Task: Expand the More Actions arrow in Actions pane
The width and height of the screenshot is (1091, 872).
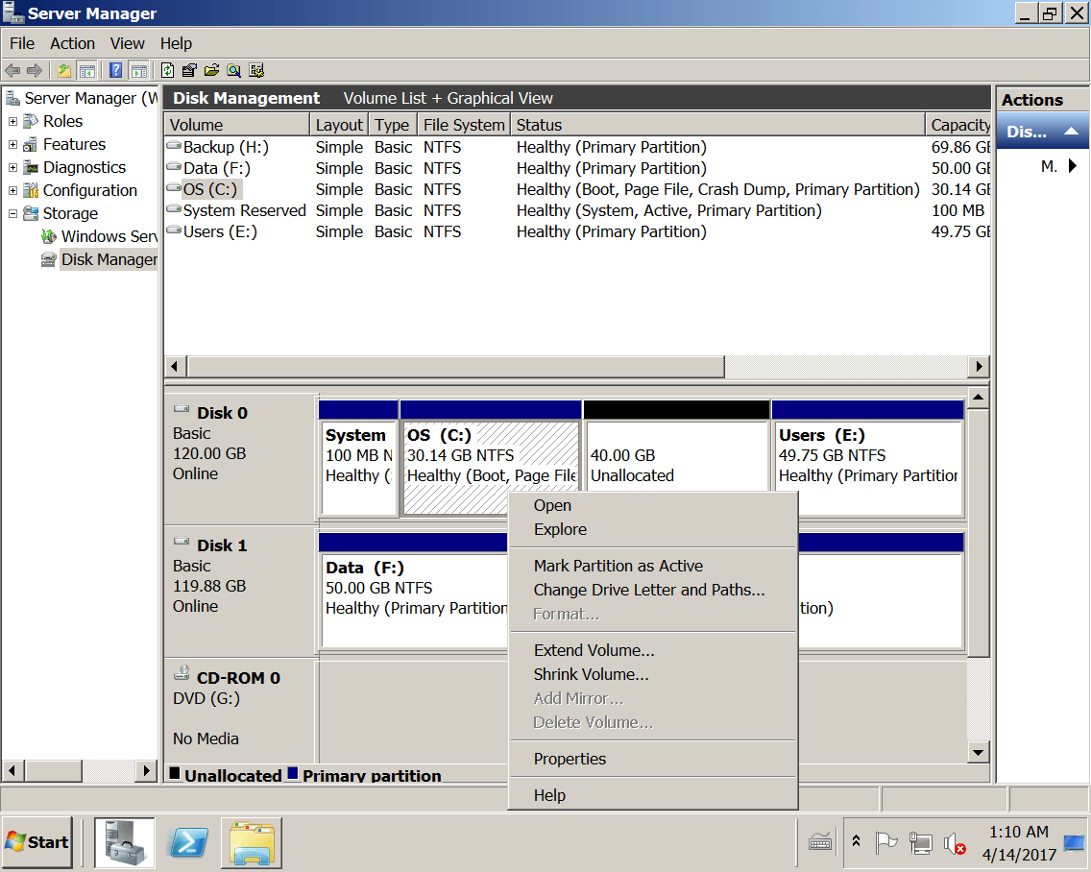Action: tap(1072, 165)
